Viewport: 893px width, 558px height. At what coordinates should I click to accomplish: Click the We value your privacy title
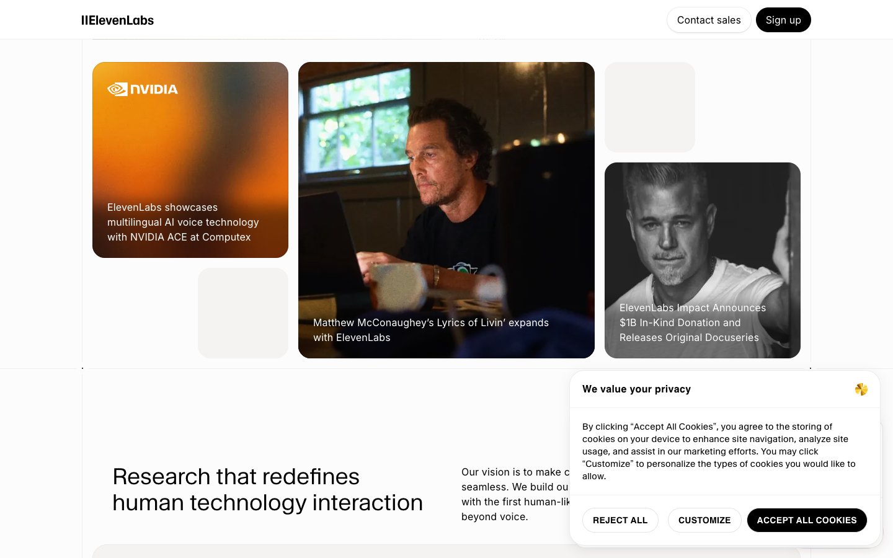pos(636,389)
